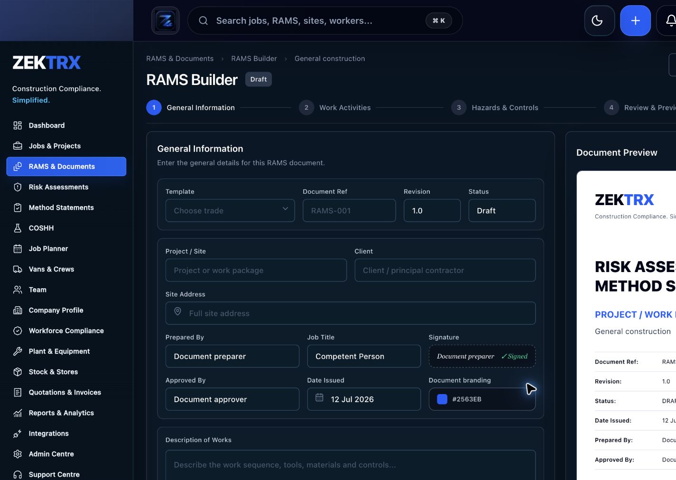This screenshot has height=480, width=676.
Task: Click the Reports & Analytics chart icon
Action: 18,413
